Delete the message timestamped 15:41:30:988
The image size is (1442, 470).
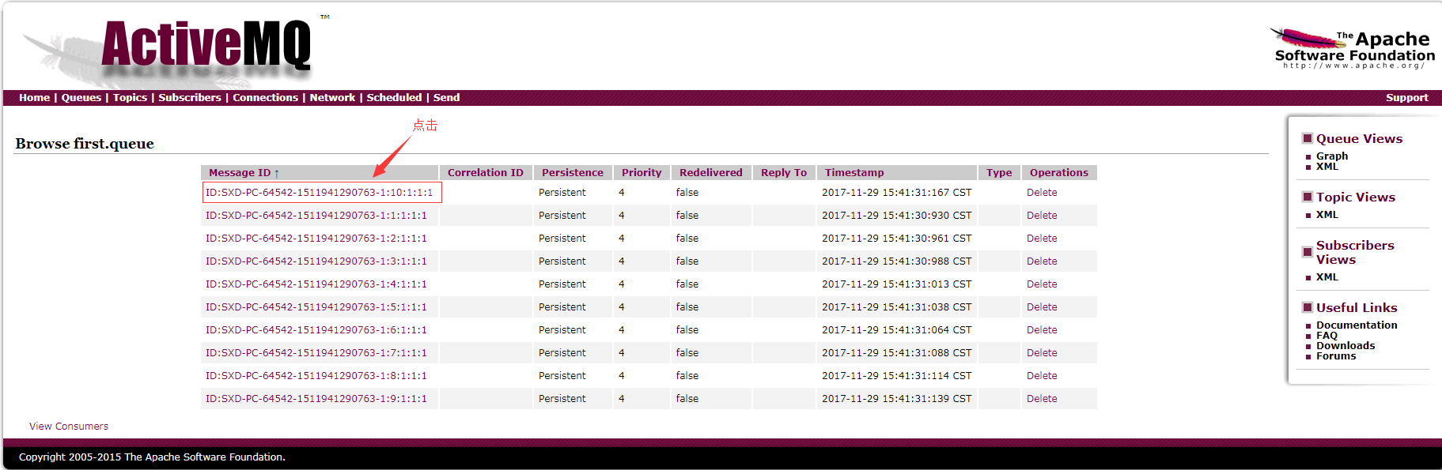point(1042,261)
